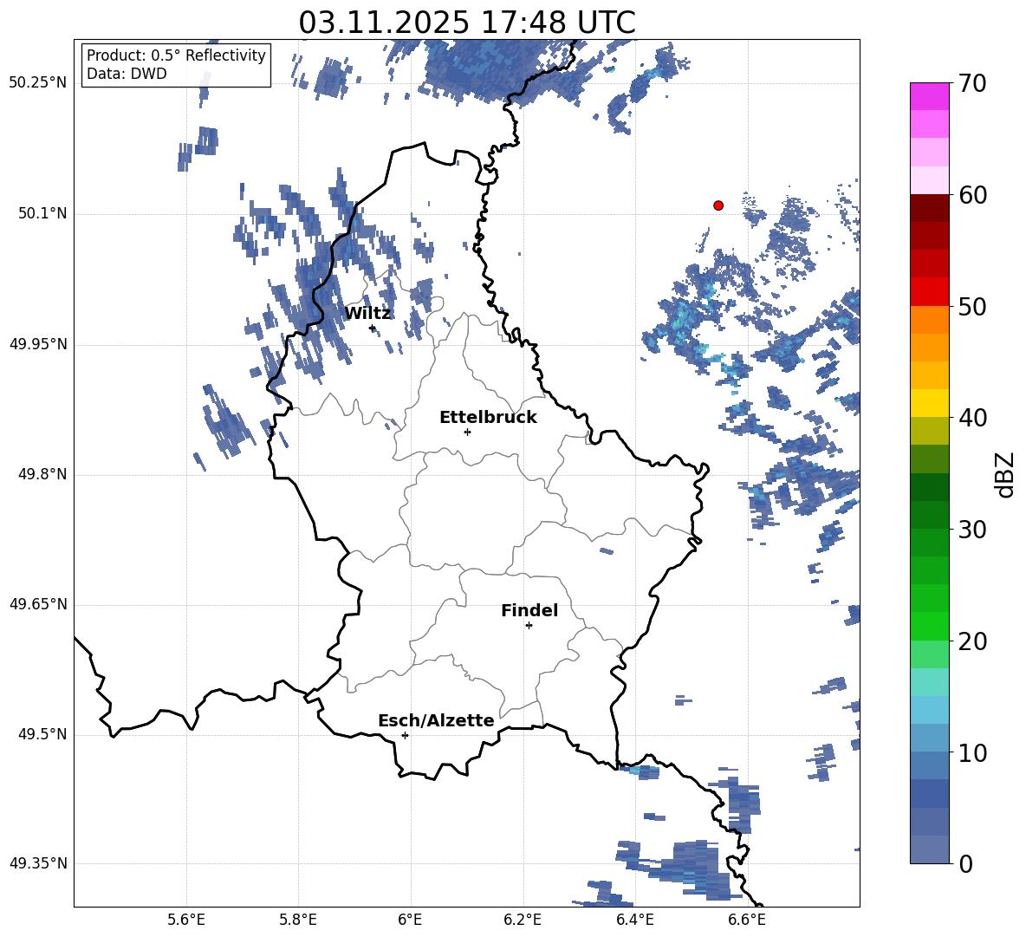Click the Ettelbruck station cross marker
Image resolution: width=1026 pixels, height=937 pixels.
[x=467, y=432]
